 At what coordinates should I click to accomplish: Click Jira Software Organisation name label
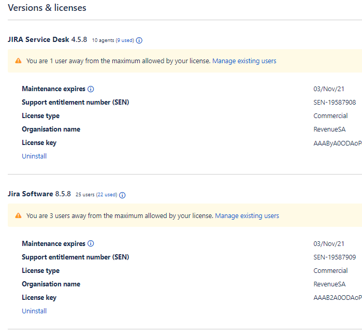point(51,284)
